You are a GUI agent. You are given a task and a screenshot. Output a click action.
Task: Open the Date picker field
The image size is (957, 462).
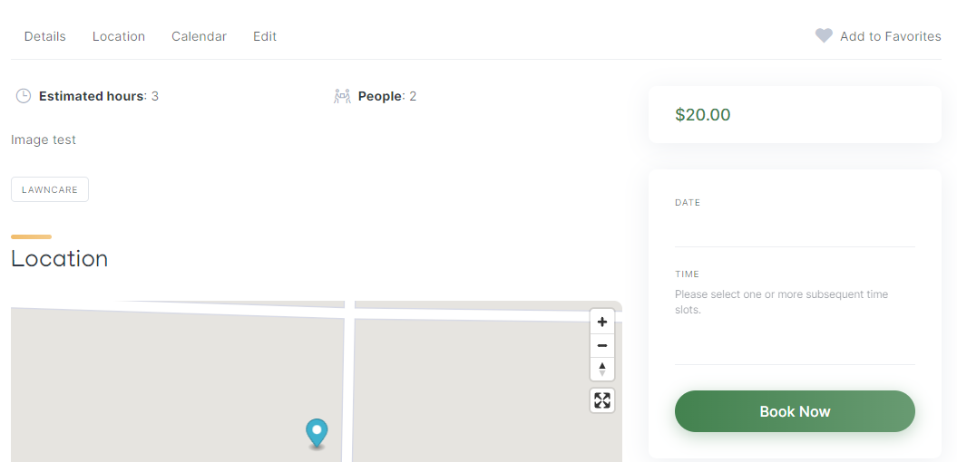[x=795, y=230]
